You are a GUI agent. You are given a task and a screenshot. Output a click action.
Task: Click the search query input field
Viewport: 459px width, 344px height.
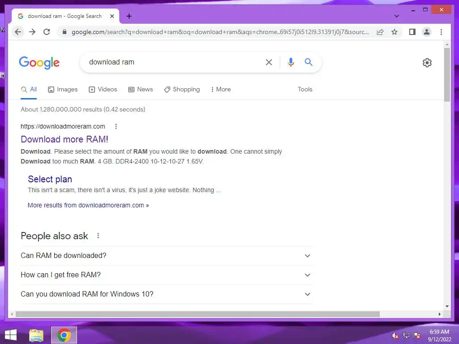tap(174, 62)
